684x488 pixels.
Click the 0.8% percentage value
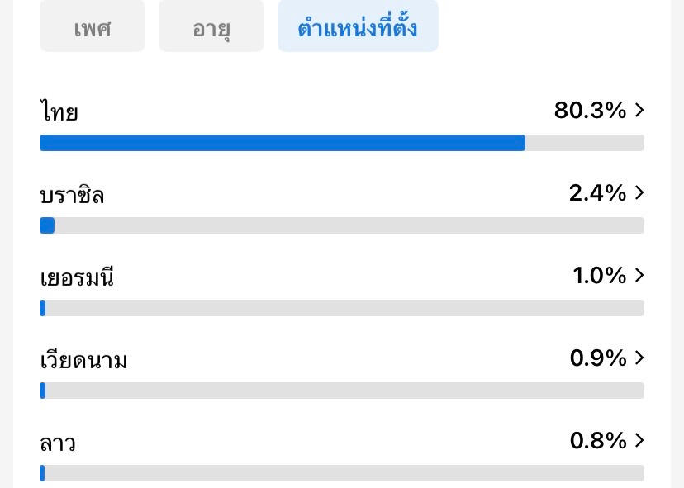pyautogui.click(x=597, y=440)
